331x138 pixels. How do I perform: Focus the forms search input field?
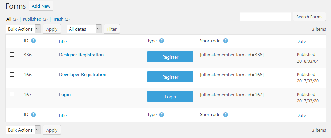click(x=265, y=16)
